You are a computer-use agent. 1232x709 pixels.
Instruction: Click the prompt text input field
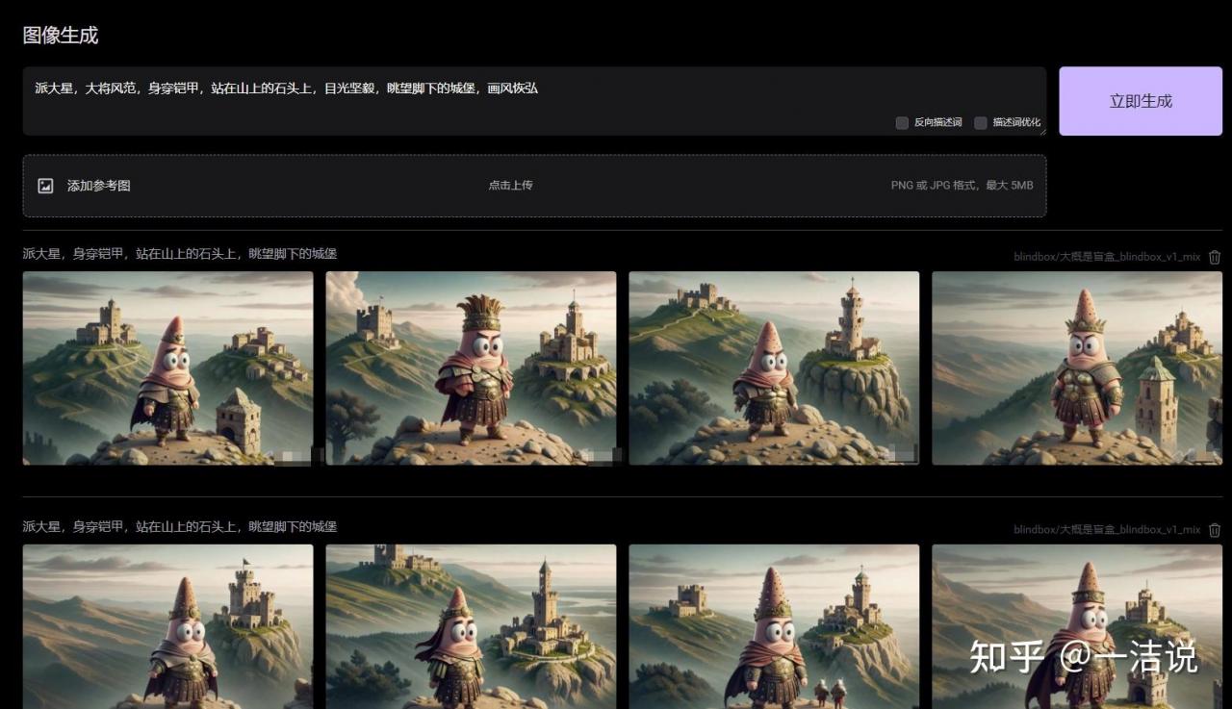(534, 101)
